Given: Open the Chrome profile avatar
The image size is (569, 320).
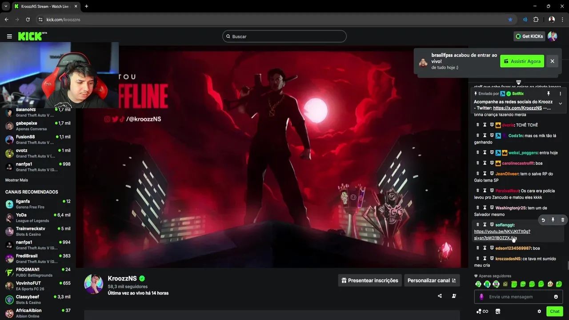Looking at the screenshot, I should click(x=552, y=20).
